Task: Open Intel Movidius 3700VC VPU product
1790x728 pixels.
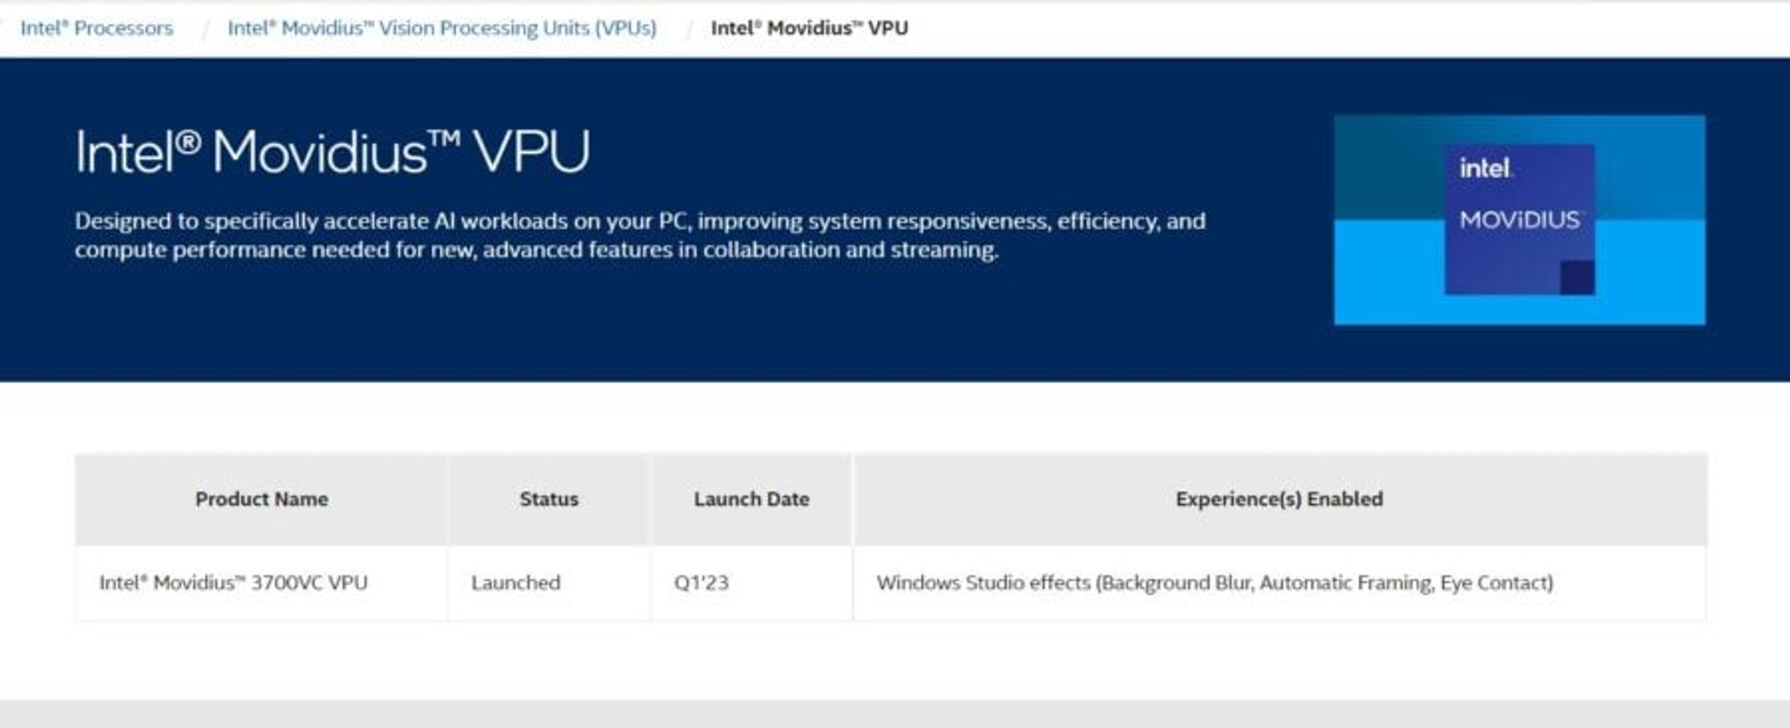Action: [233, 583]
